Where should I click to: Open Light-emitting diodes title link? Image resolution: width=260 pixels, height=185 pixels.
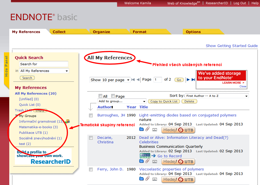(188, 115)
